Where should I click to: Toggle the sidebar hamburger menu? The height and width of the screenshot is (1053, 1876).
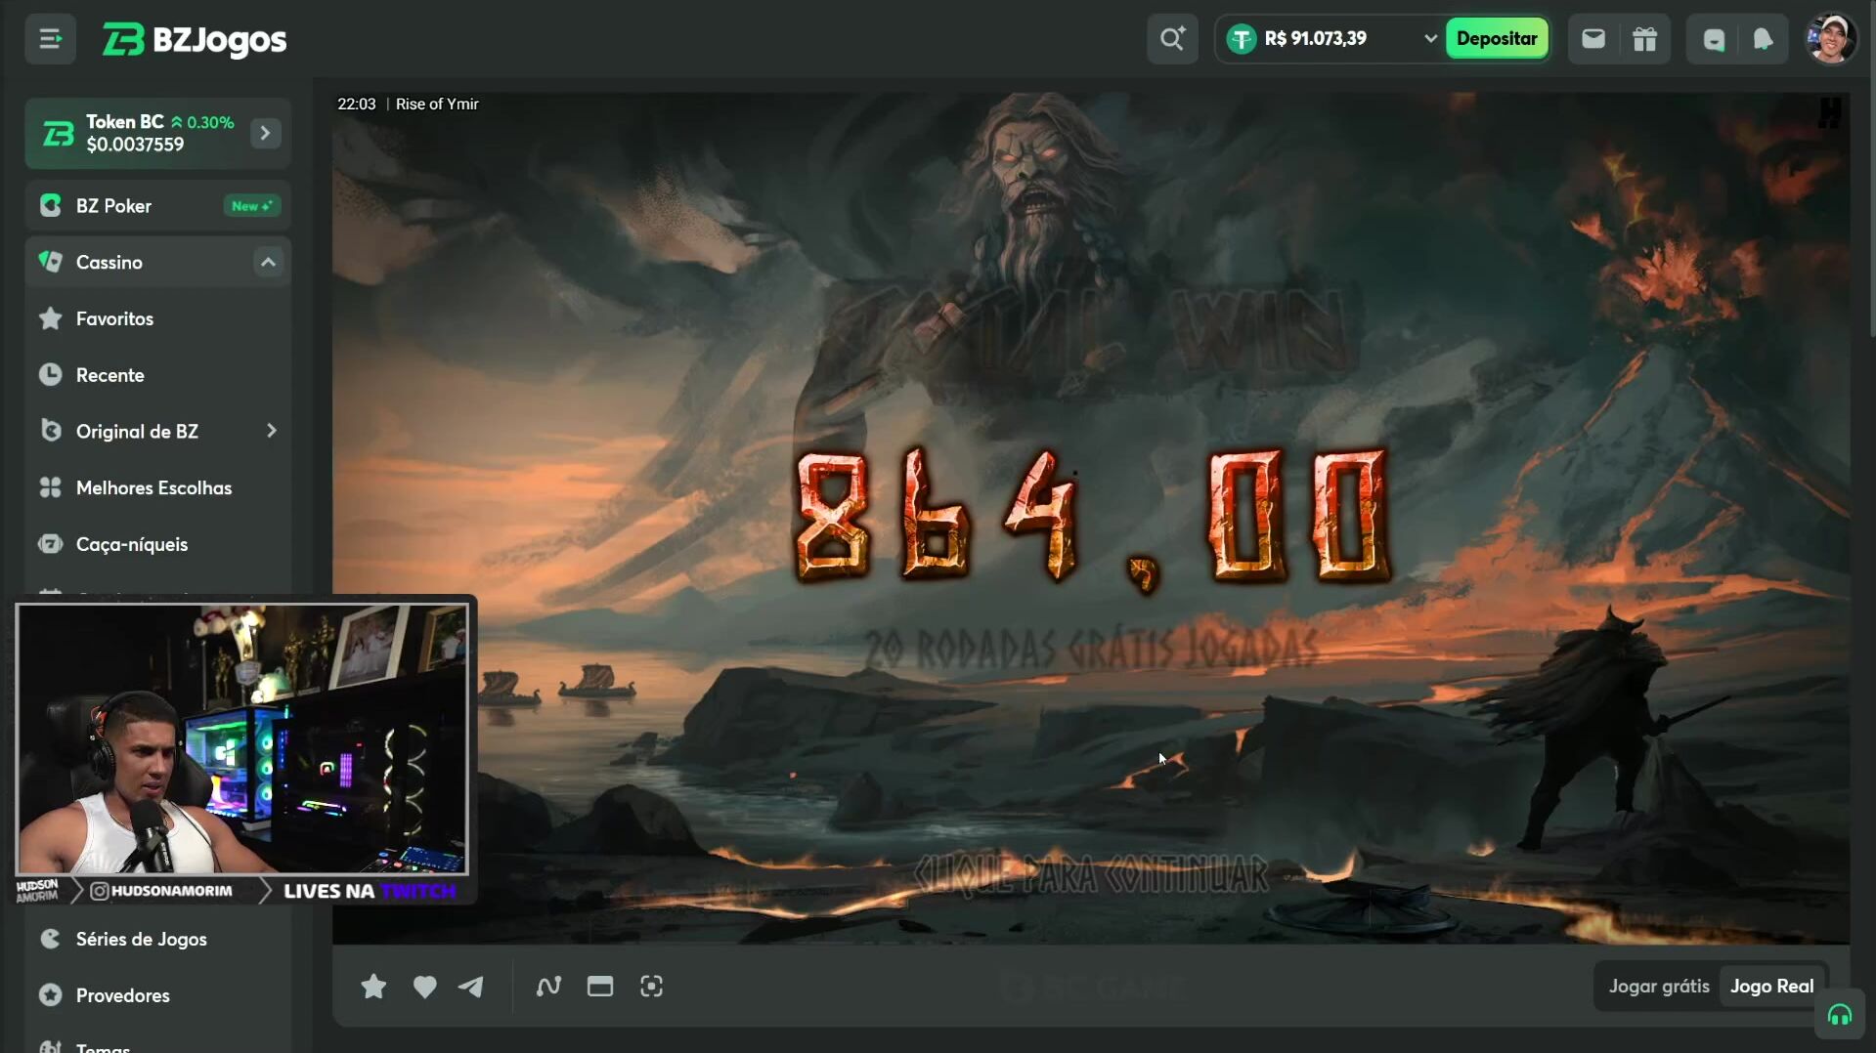(50, 40)
